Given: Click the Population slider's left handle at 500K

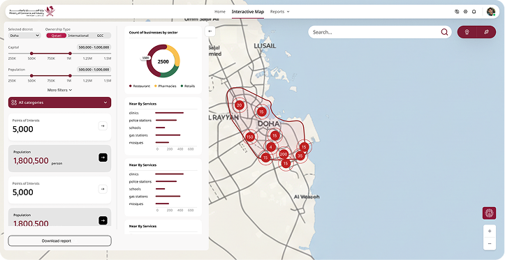Looking at the screenshot, I should [31, 76].
